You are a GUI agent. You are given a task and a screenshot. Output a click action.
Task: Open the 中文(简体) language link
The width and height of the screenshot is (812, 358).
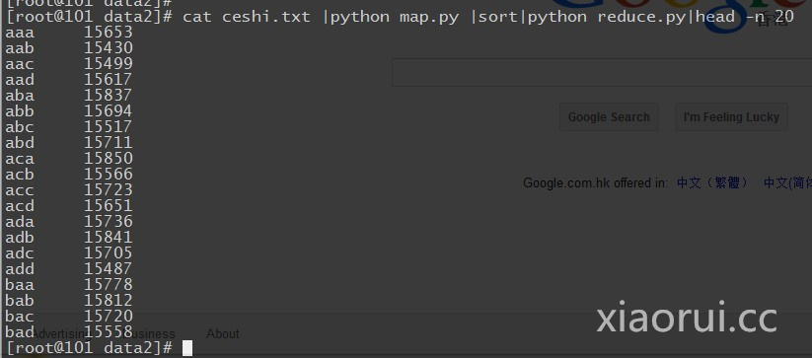click(x=787, y=182)
